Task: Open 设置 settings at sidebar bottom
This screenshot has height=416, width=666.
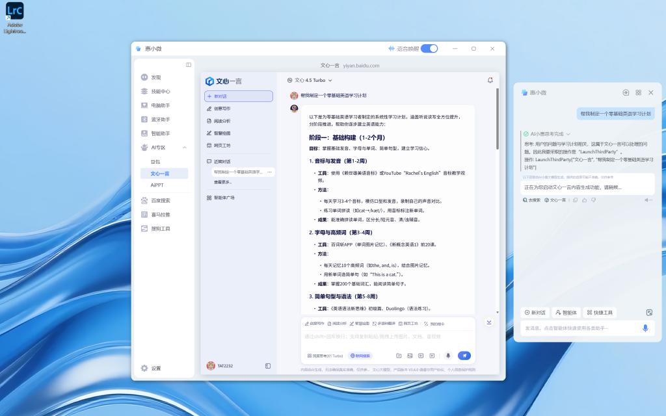Action: tap(151, 368)
